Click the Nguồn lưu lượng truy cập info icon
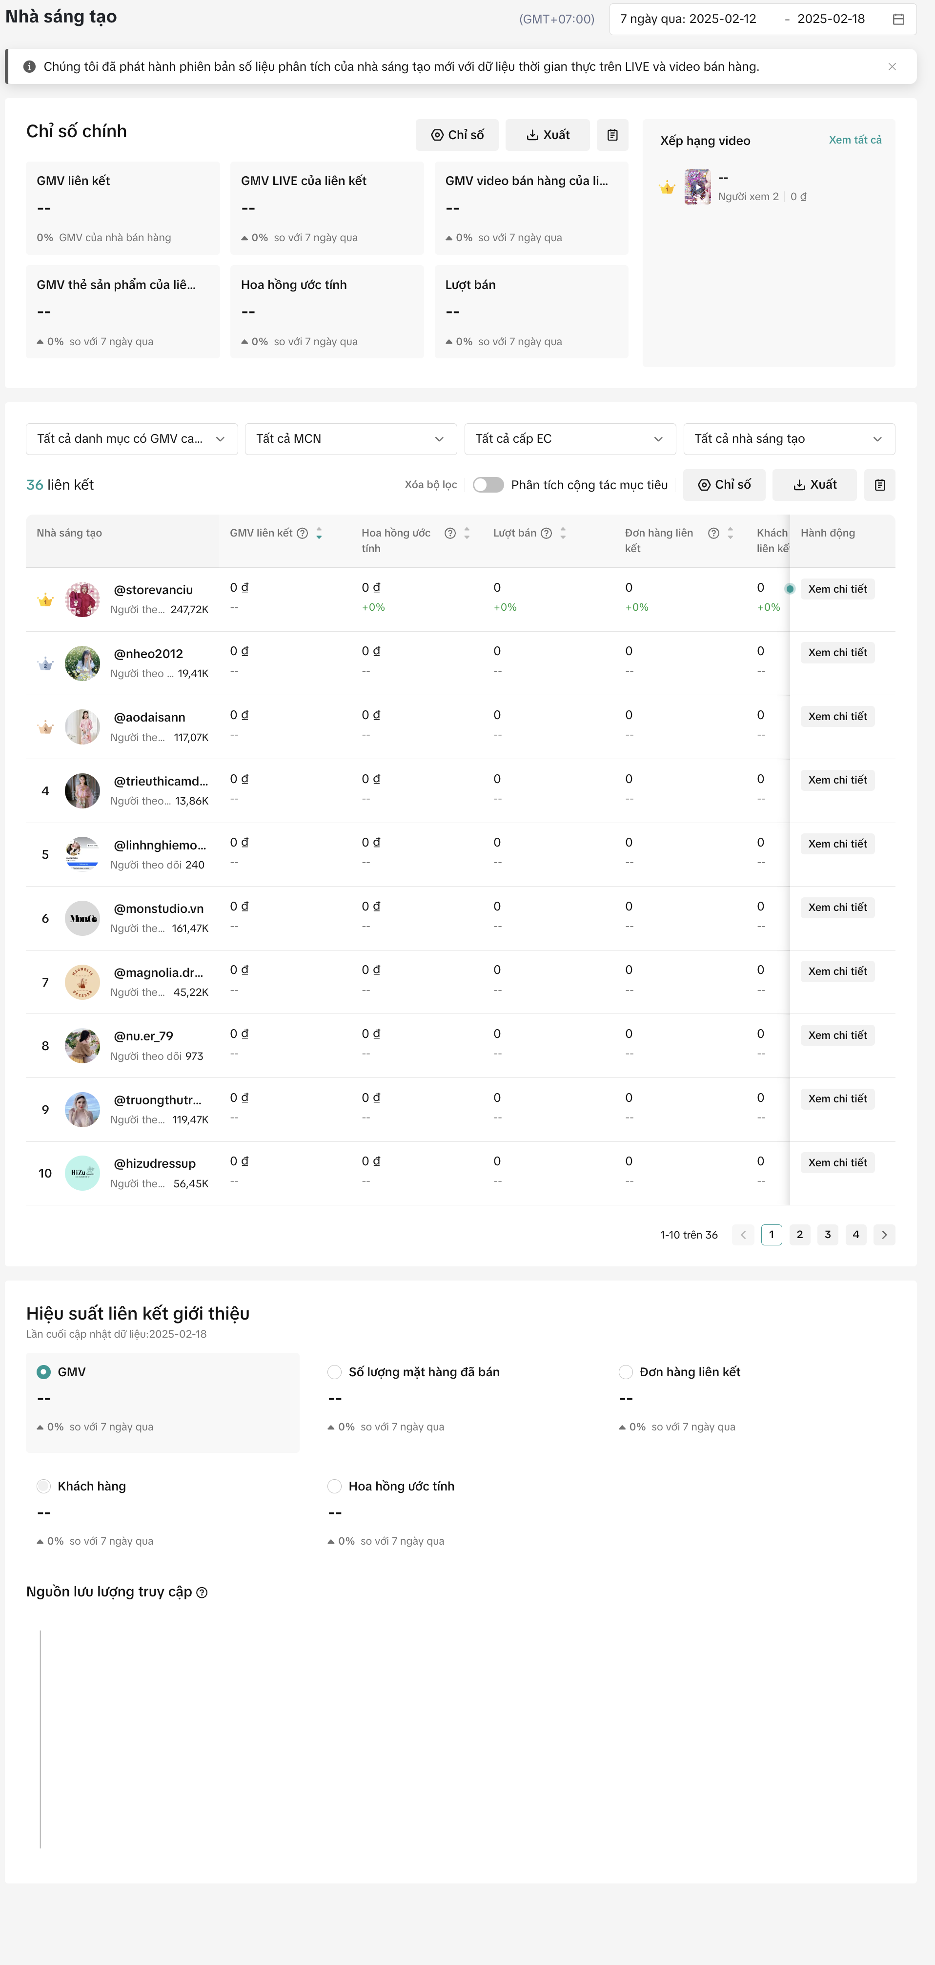The width and height of the screenshot is (935, 1965). [x=202, y=1593]
